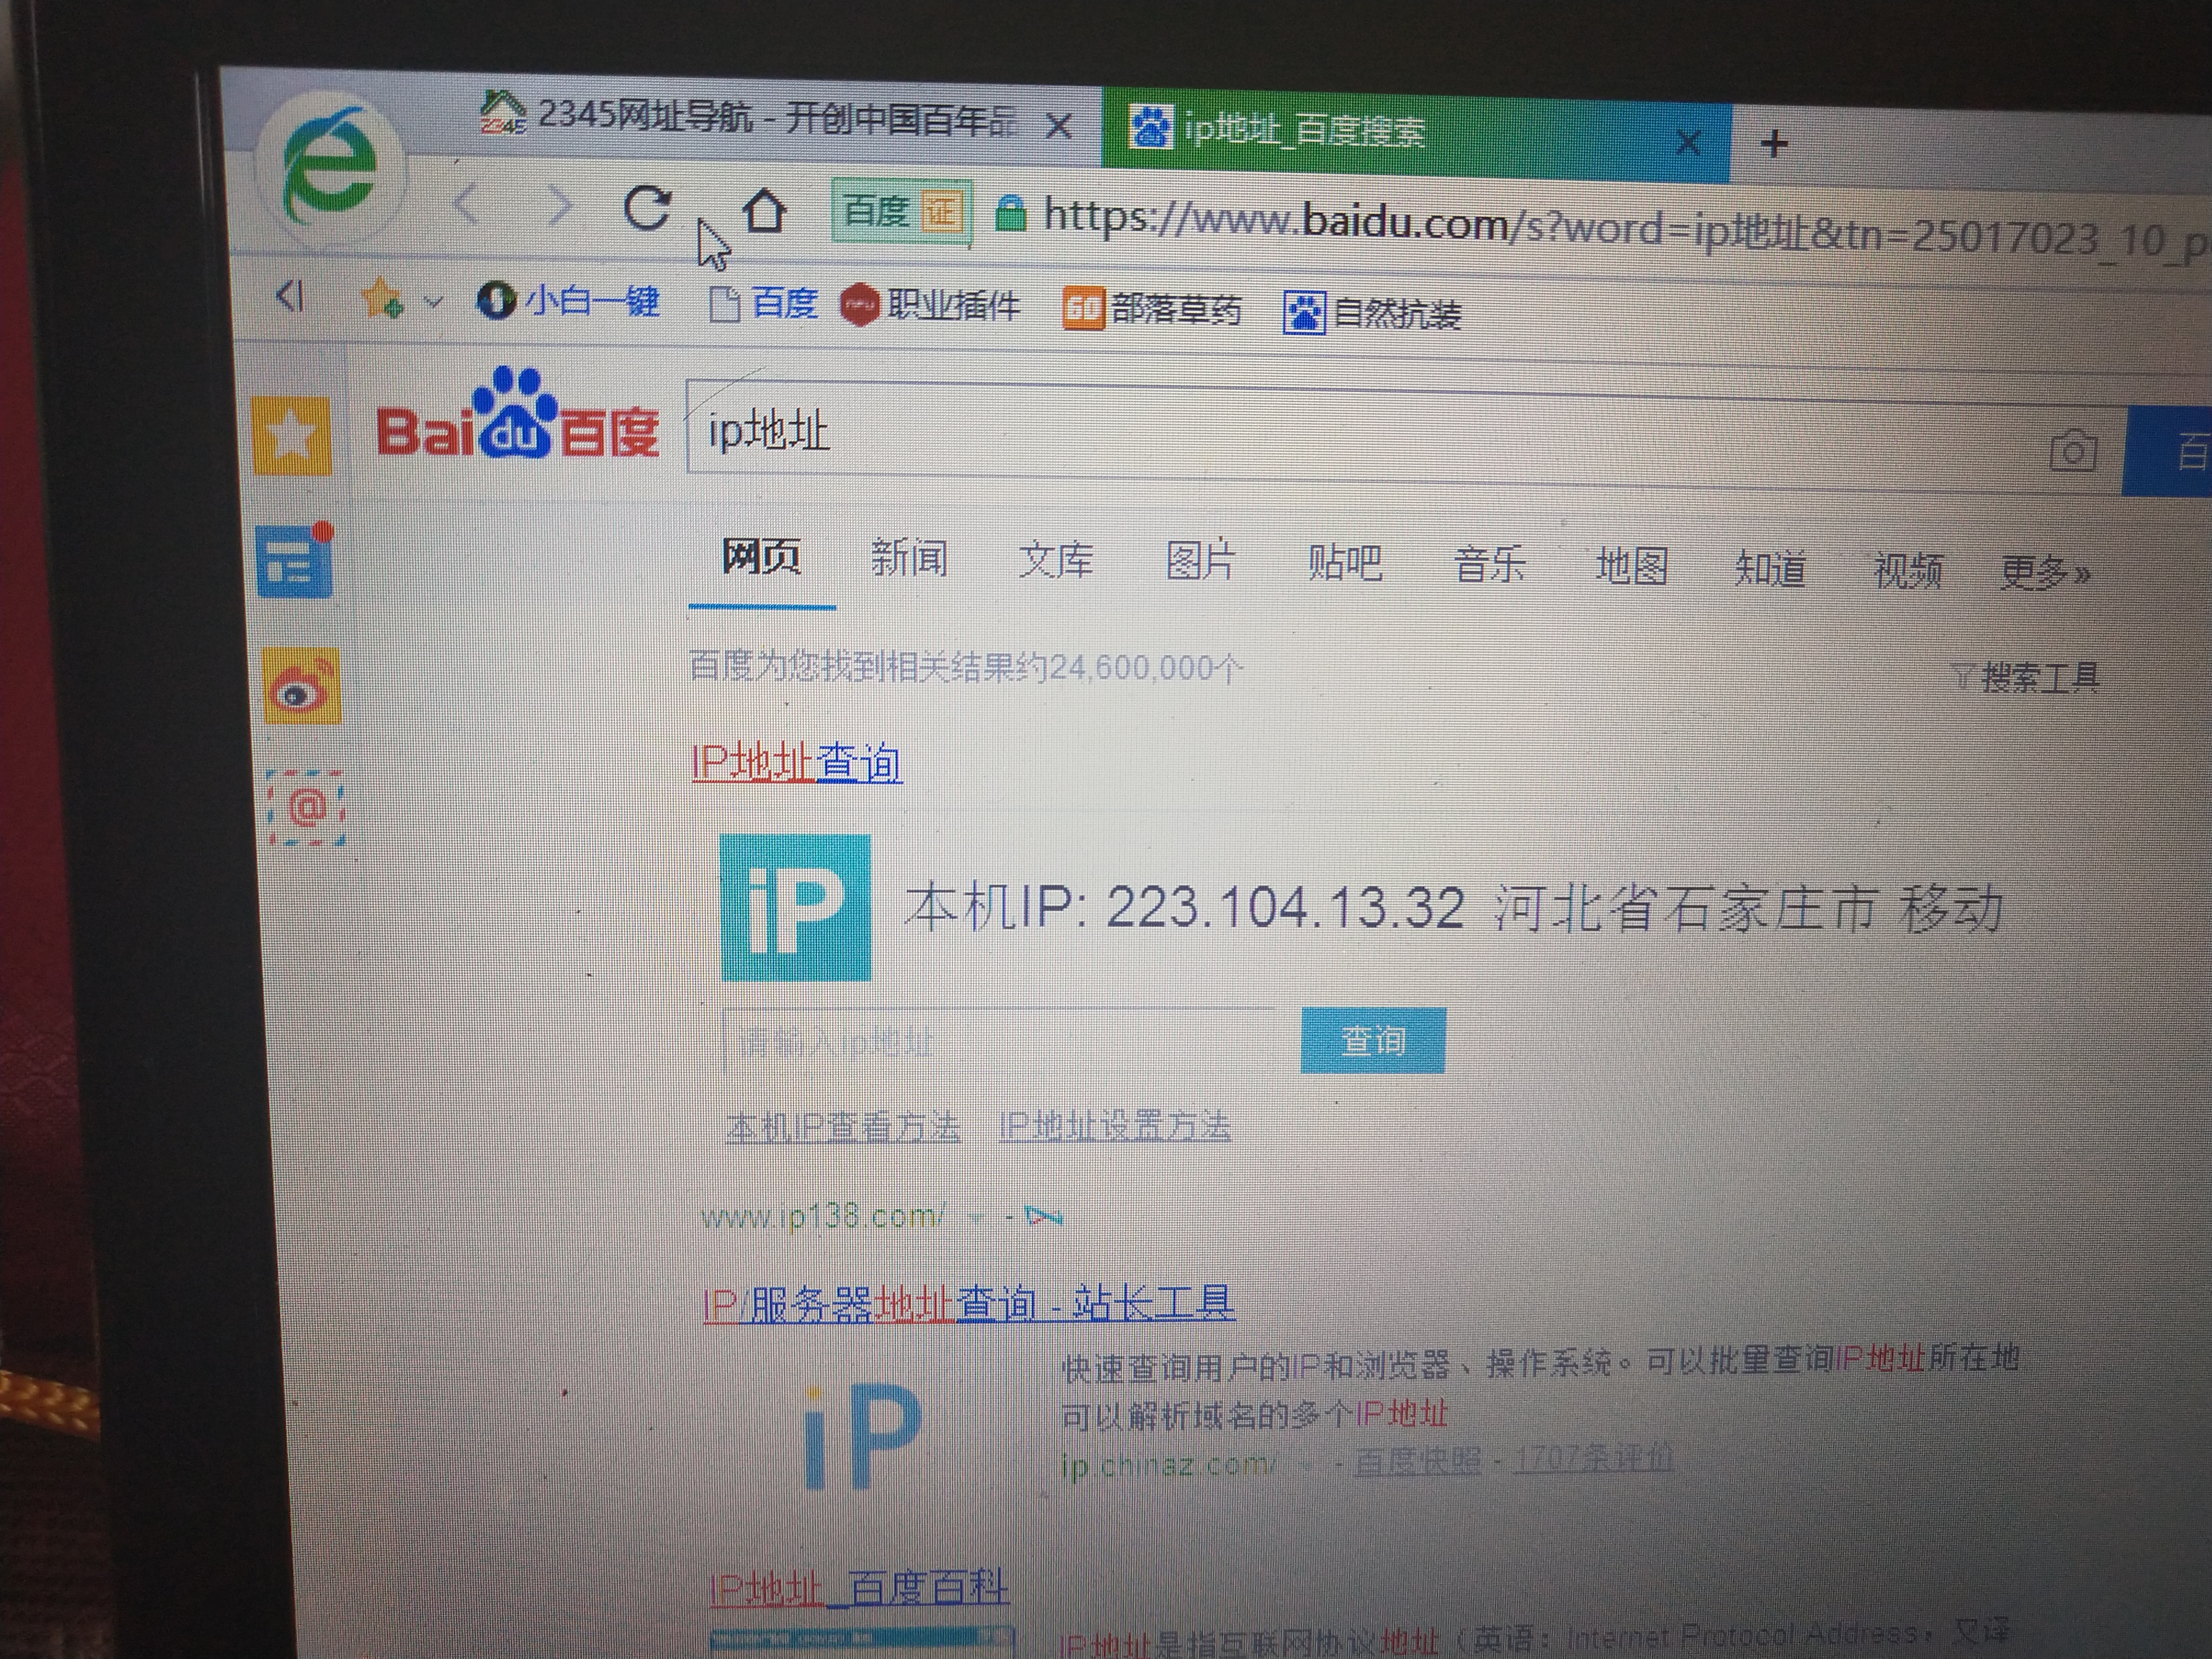Open the yellow star favorites sidebar icon
Viewport: 2212px width, 1659px height.
point(291,435)
